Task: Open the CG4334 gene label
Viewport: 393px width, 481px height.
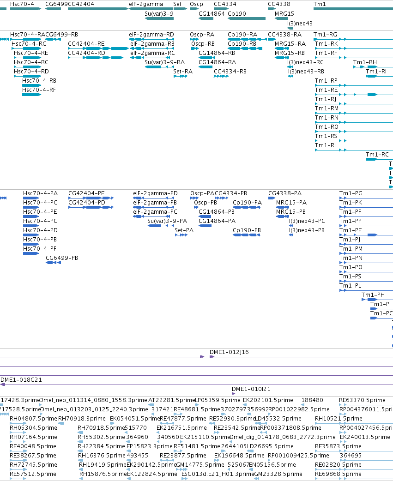Action: (225, 4)
